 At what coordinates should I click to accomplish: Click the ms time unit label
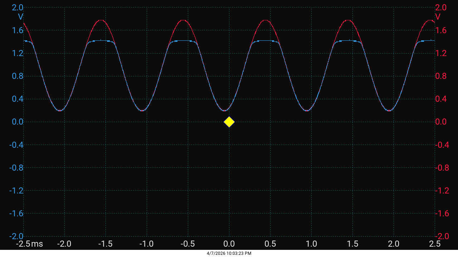(x=37, y=243)
